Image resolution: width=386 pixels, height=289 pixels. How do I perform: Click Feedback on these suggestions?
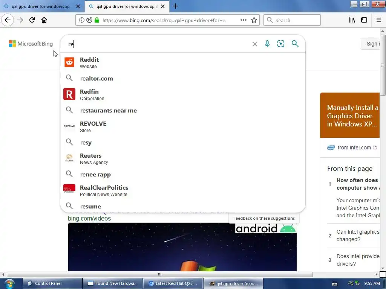coord(264,218)
